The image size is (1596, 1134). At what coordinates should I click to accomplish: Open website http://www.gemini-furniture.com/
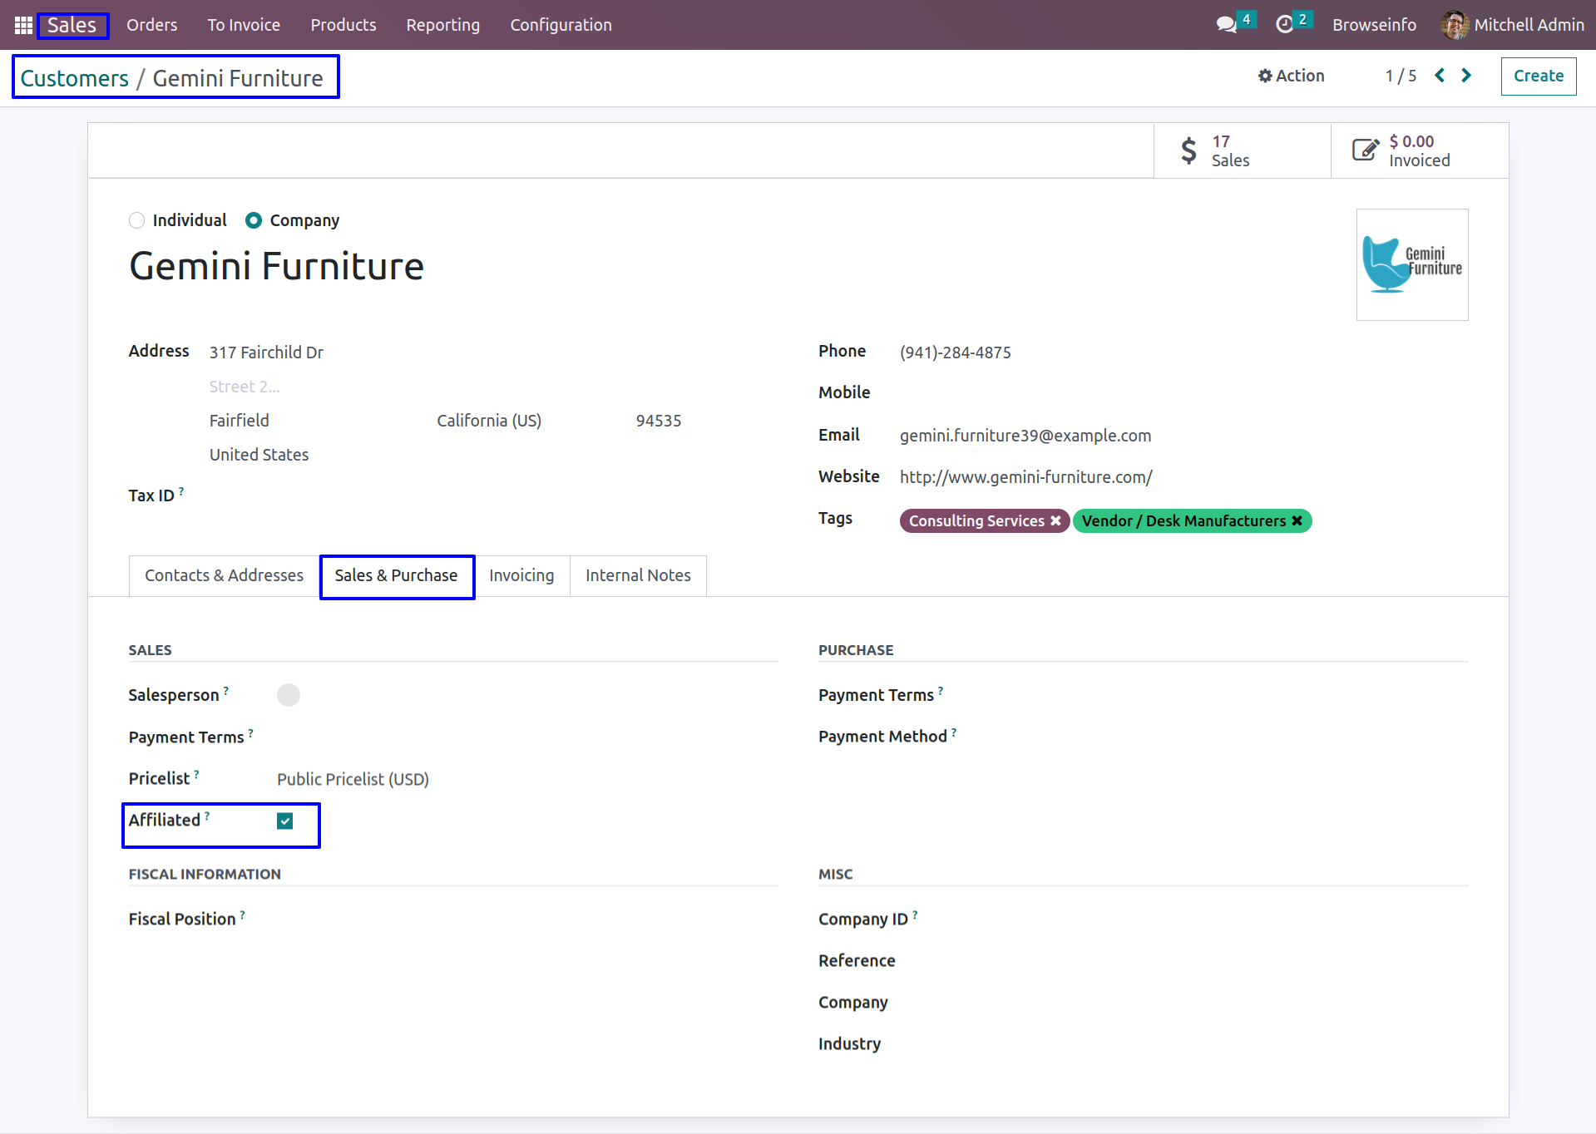(1026, 477)
